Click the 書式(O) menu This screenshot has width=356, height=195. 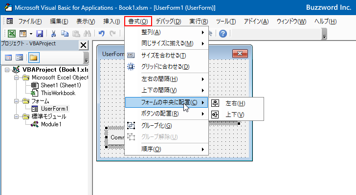coord(138,21)
